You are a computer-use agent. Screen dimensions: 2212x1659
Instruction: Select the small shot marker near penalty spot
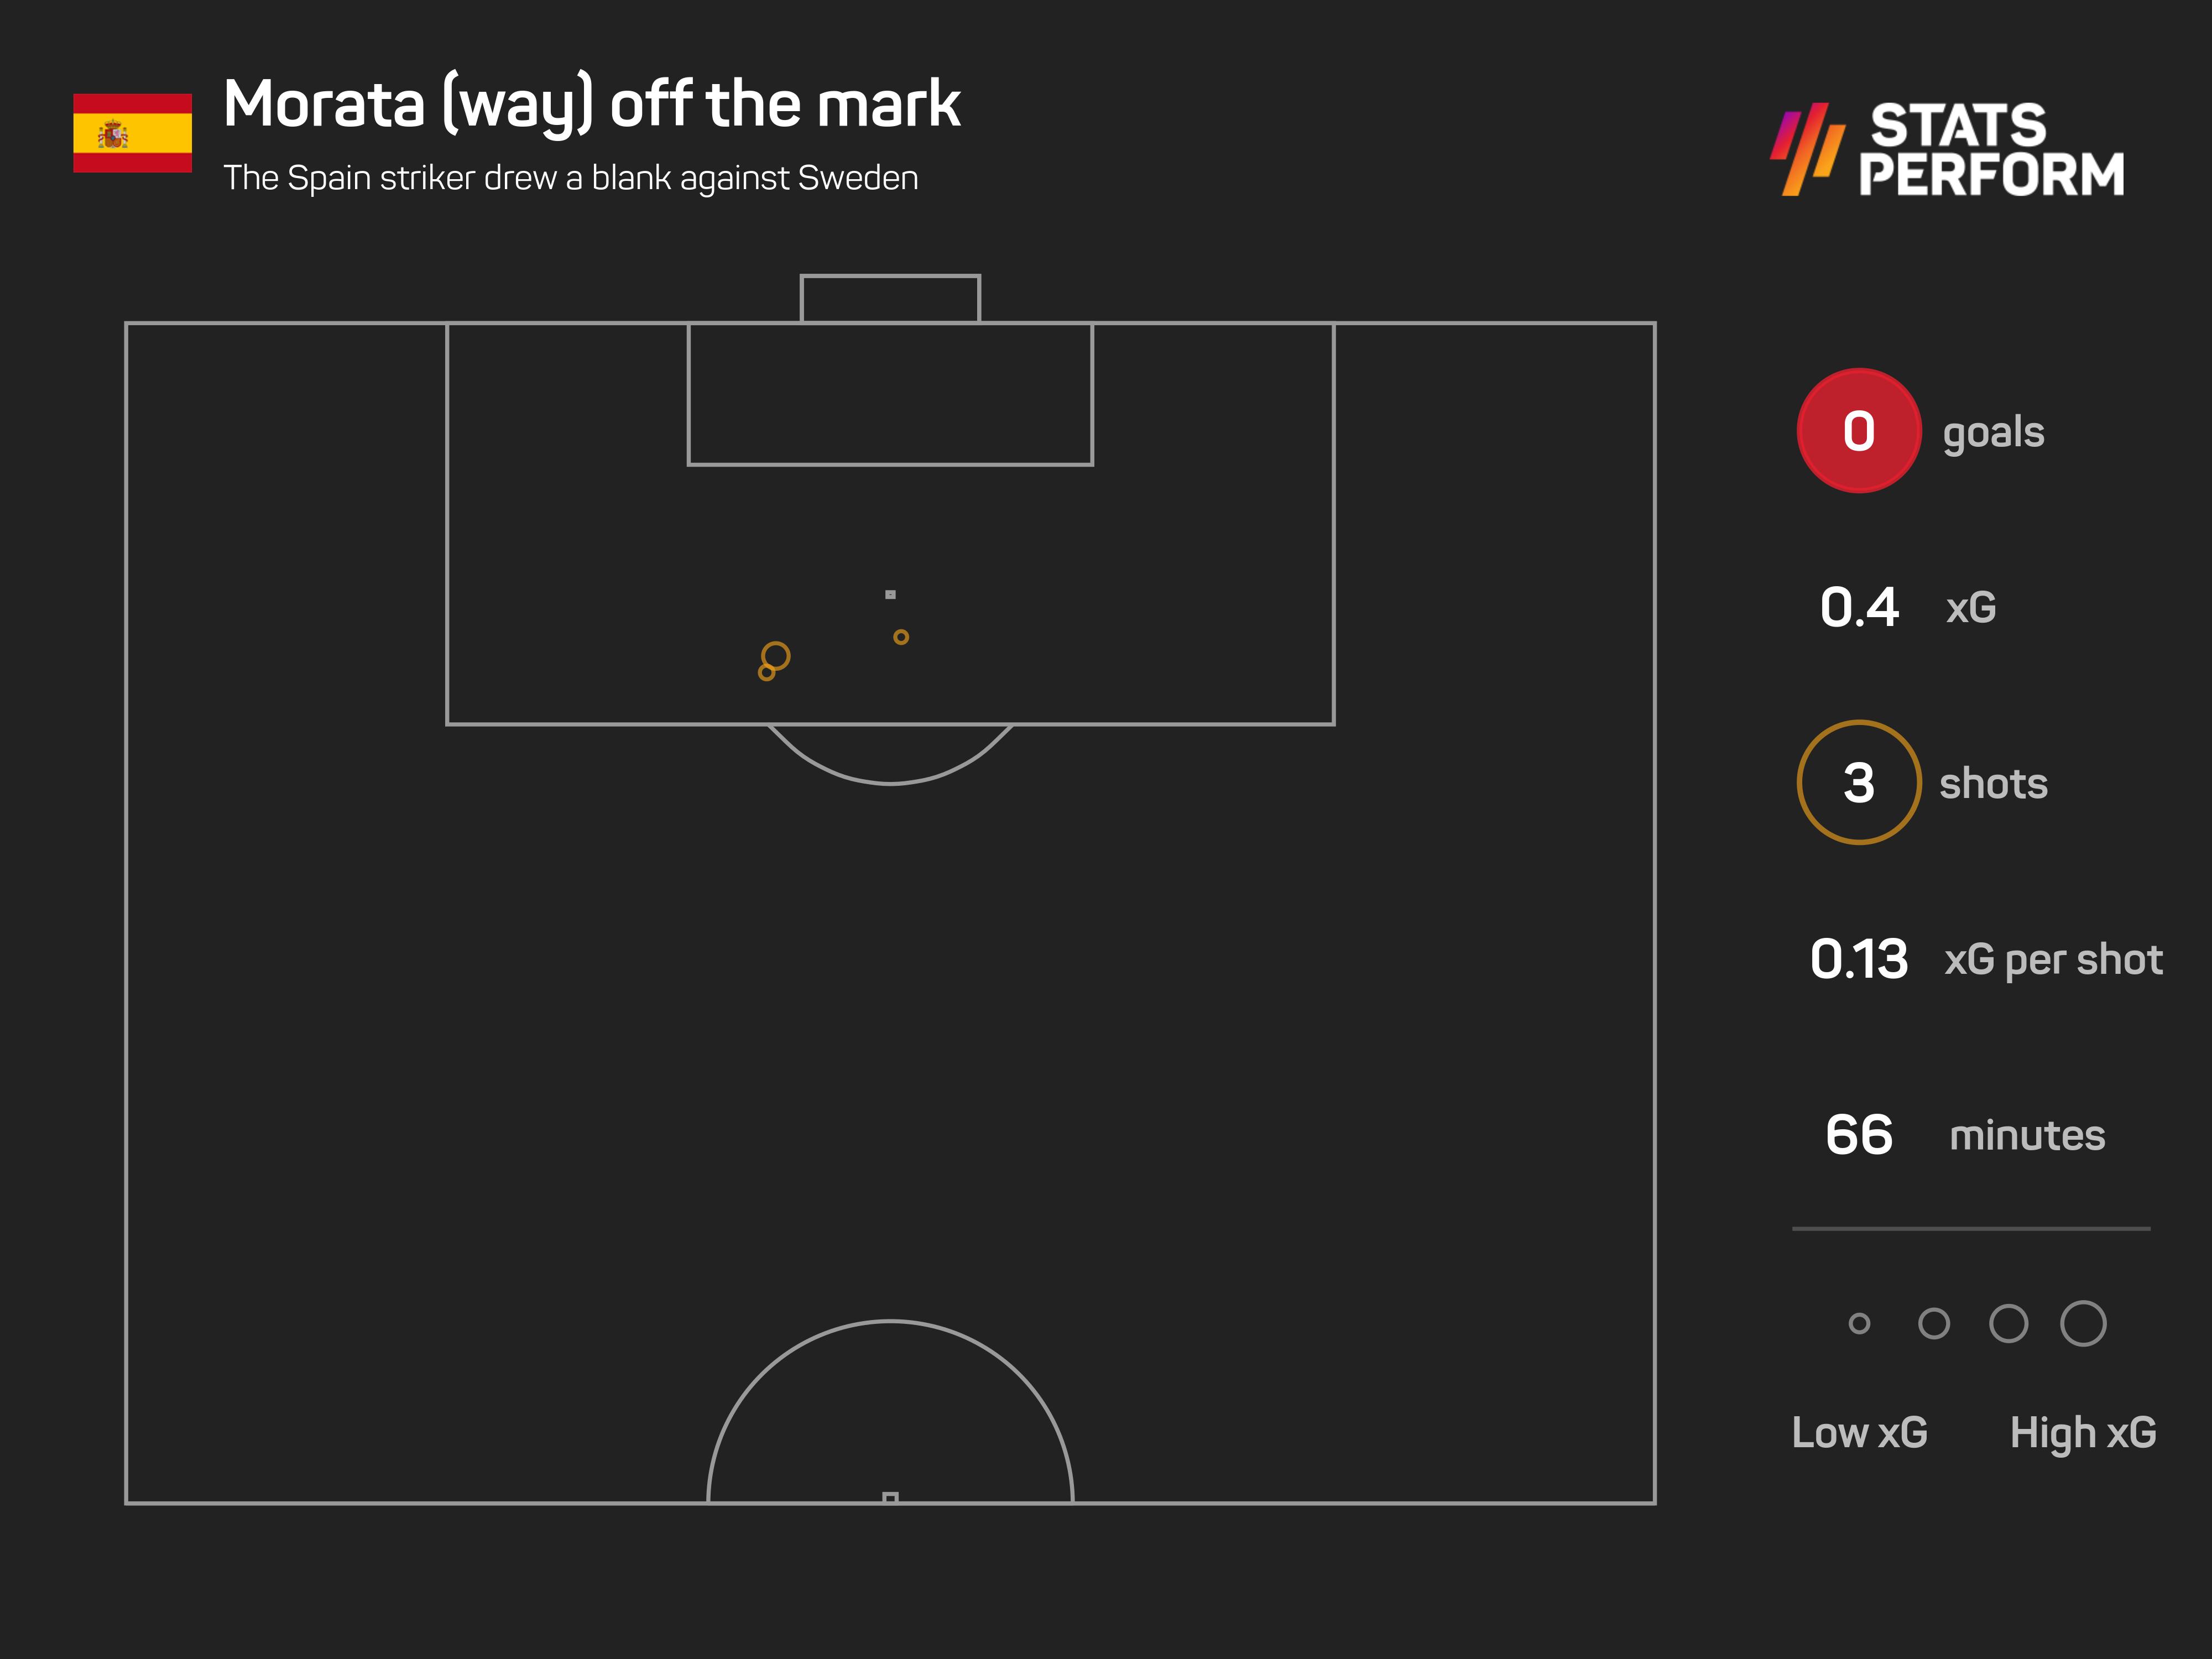[901, 637]
